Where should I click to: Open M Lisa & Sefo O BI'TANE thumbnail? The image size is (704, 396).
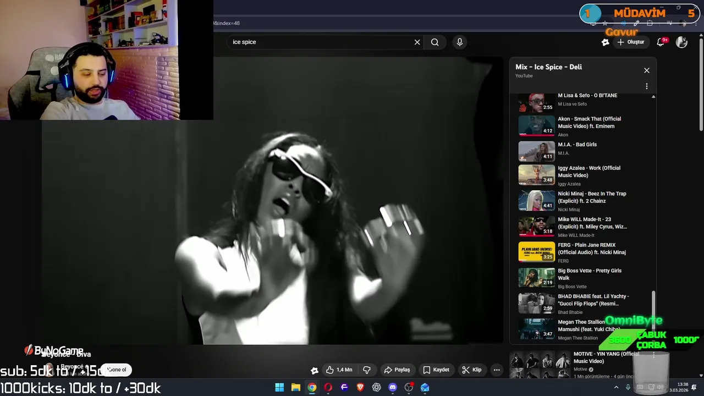(x=536, y=102)
